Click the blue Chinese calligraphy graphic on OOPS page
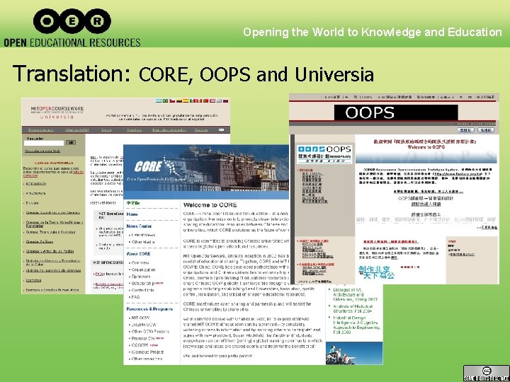This screenshot has width=510, height=382. tap(376, 272)
